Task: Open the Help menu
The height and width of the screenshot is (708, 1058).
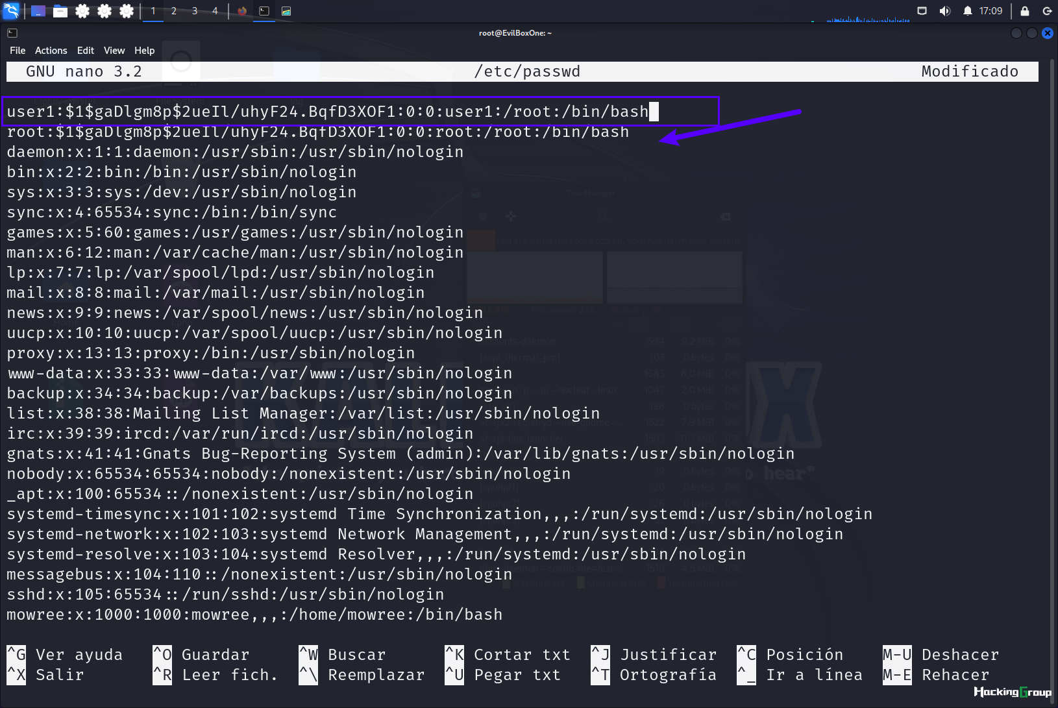Action: click(144, 51)
